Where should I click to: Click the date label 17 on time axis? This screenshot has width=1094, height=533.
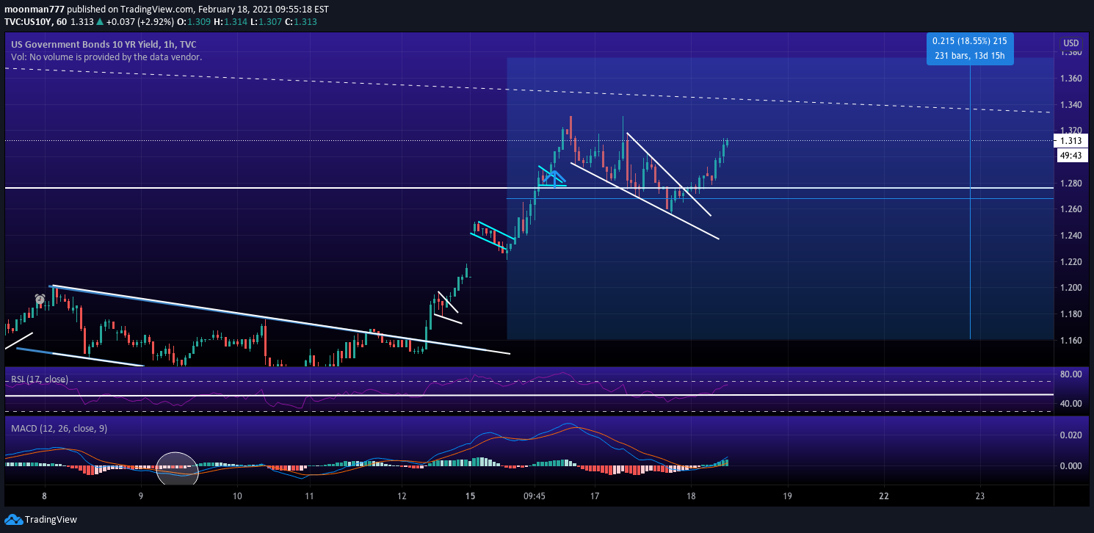(x=595, y=496)
